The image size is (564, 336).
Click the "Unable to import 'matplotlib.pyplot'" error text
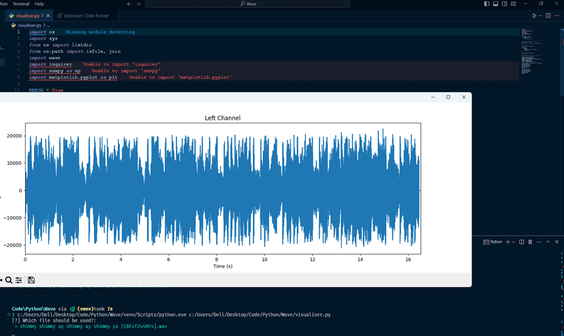(x=181, y=77)
